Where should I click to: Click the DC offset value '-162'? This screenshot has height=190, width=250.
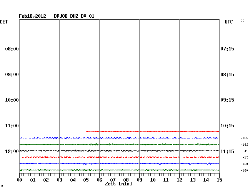click(x=244, y=138)
